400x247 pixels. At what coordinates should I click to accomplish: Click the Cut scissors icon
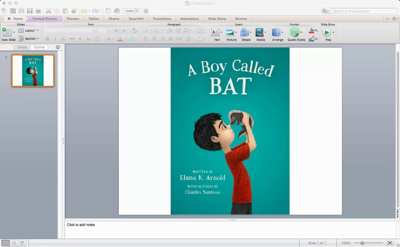pyautogui.click(x=48, y=11)
